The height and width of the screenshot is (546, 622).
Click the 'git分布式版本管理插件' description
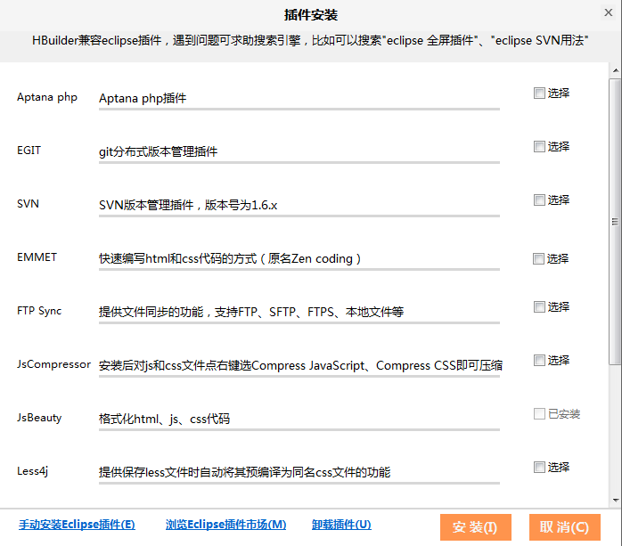coord(158,151)
